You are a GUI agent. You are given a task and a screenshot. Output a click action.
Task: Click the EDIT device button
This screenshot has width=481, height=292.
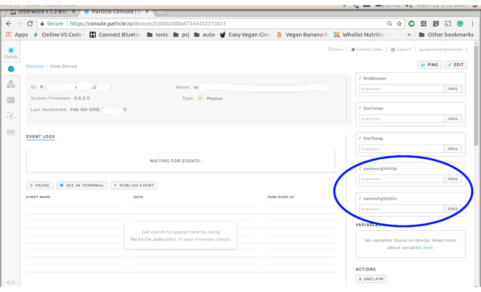pyautogui.click(x=456, y=65)
